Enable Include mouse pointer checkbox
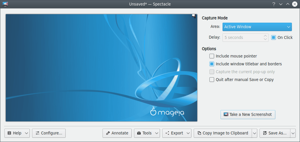 [x=212, y=56]
